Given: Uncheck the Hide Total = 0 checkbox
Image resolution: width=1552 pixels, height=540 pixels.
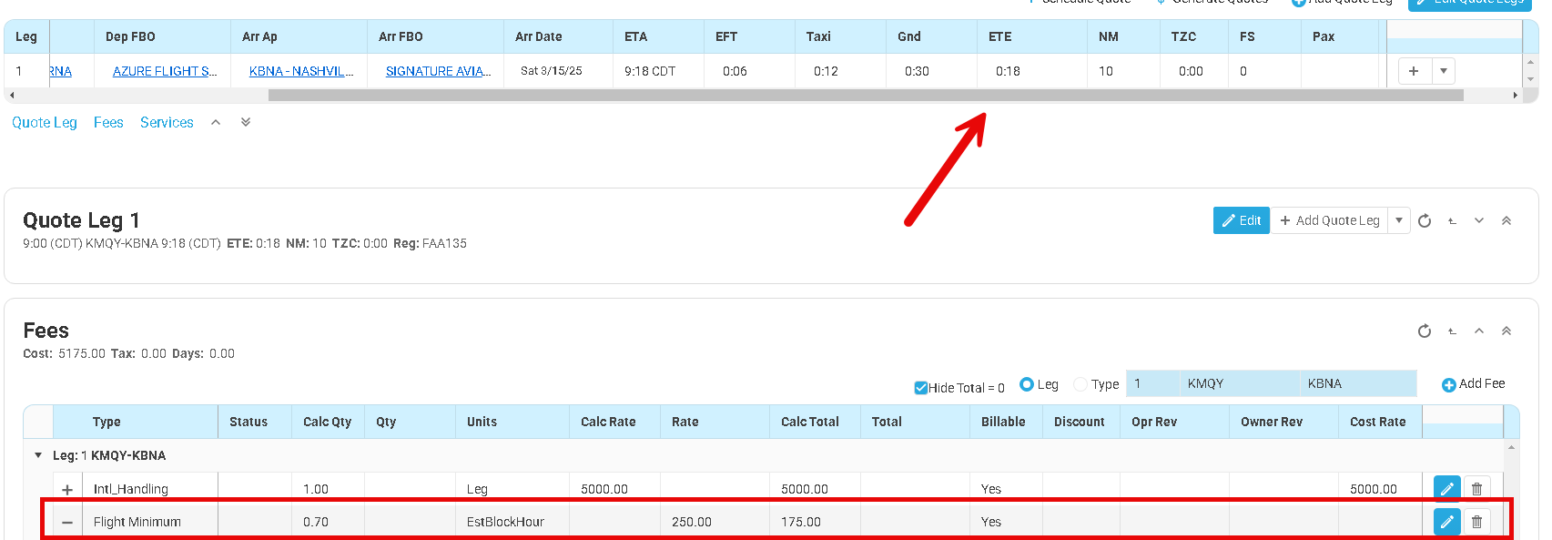Looking at the screenshot, I should point(920,388).
